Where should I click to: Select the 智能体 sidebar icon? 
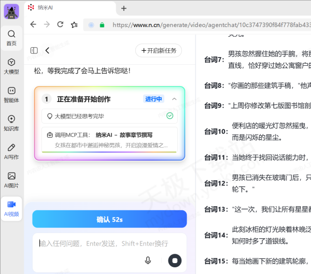pos(11,94)
